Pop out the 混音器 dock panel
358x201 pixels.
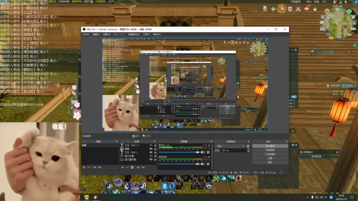pyautogui.click(x=211, y=142)
